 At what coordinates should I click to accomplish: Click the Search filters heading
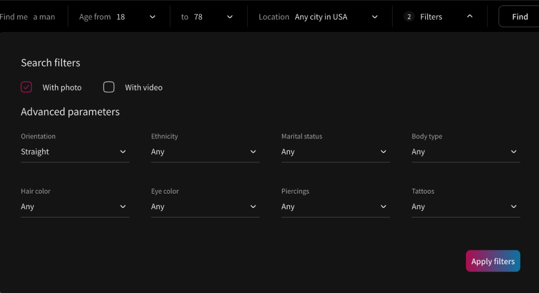pos(50,63)
